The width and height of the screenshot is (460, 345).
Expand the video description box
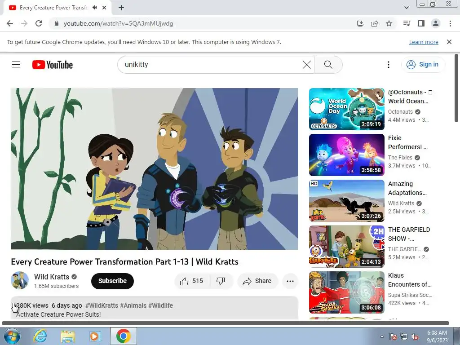tap(155, 309)
